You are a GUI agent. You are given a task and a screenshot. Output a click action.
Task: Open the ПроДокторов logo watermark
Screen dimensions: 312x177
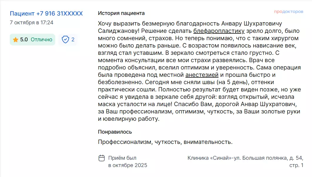288,12
